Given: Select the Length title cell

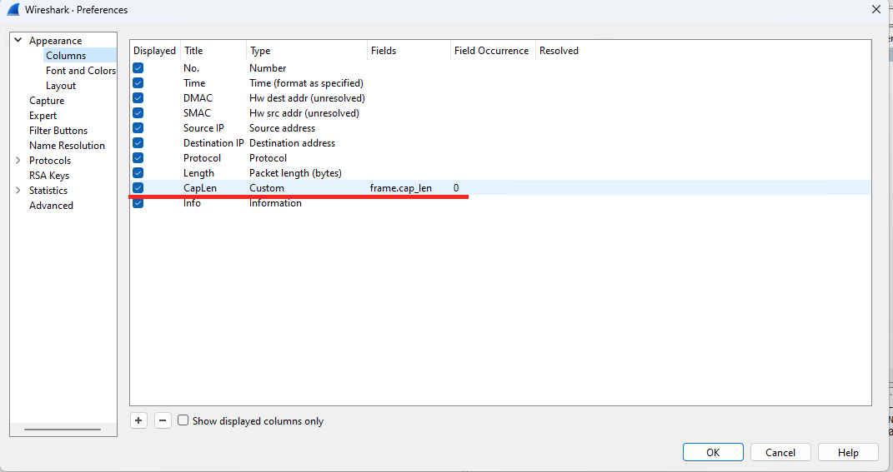Looking at the screenshot, I should [198, 173].
